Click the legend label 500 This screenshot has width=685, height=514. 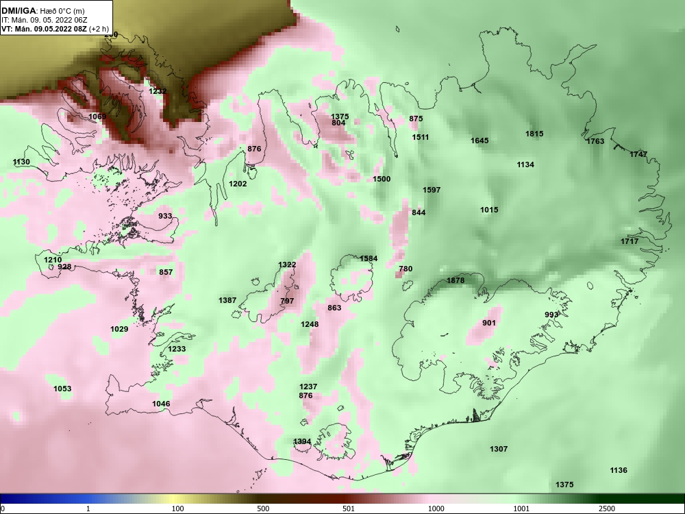coord(263,509)
